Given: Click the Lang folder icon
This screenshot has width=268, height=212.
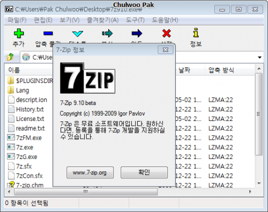Looking at the screenshot, I should click(x=11, y=90).
